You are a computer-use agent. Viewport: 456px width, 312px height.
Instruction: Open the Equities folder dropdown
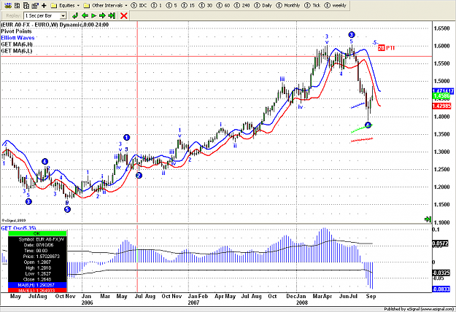click(x=65, y=5)
